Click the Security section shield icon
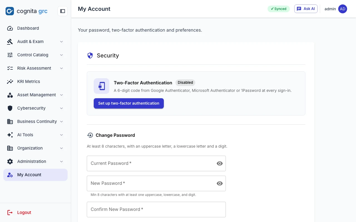Screen dimensions: 356x222 (x=90, y=56)
